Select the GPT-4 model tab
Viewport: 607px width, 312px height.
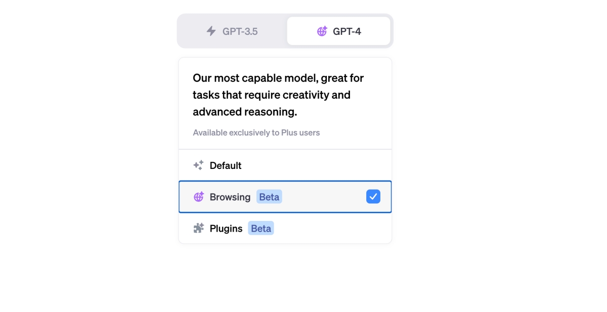(338, 31)
